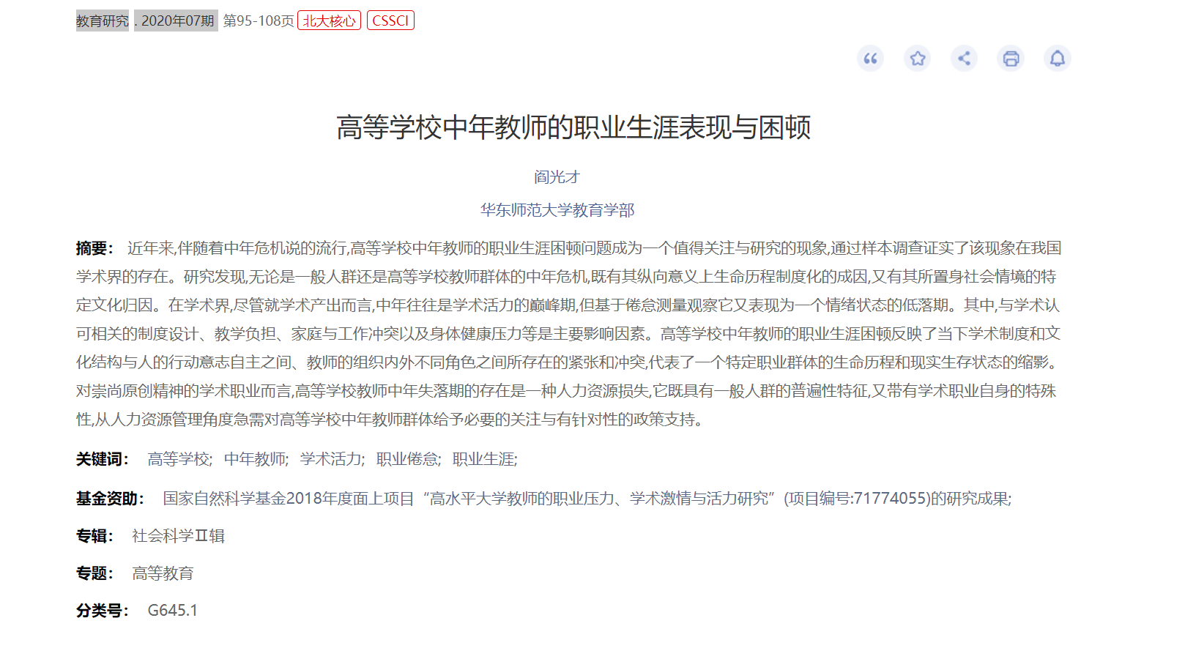The image size is (1185, 648).
Task: Open institution link 华东师范大学教育学部
Action: click(x=557, y=210)
